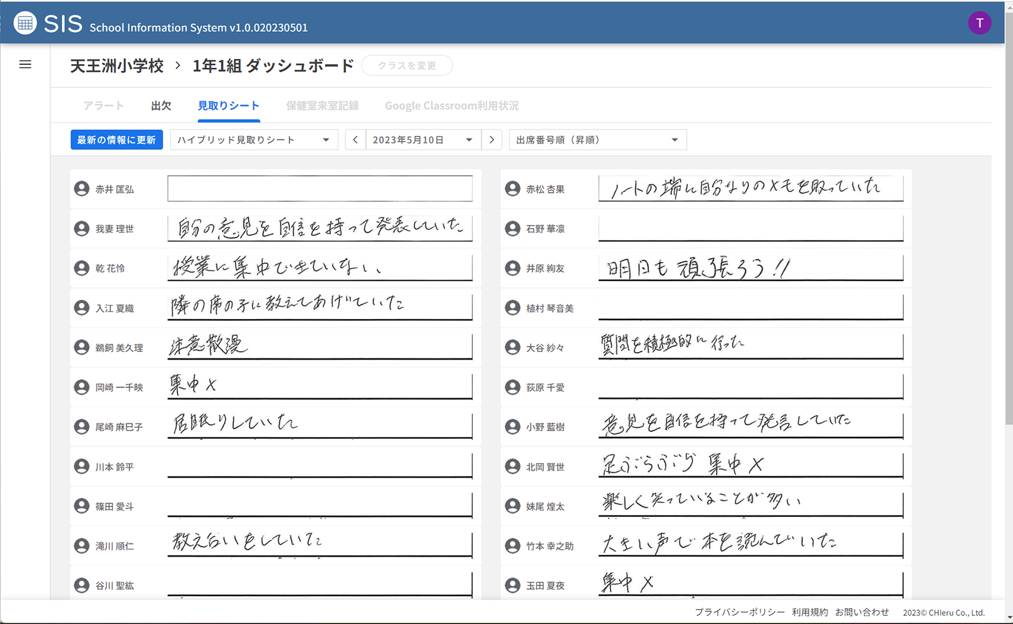
Task: Click the empty note field for 石野 華凛
Action: 751,228
